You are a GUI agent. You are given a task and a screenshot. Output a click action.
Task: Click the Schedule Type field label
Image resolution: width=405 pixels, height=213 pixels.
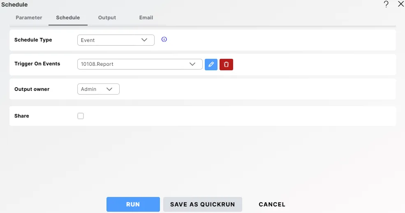(33, 40)
